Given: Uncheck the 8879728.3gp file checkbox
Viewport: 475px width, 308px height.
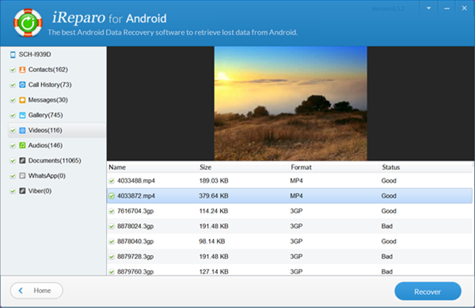Looking at the screenshot, I should coord(112,257).
